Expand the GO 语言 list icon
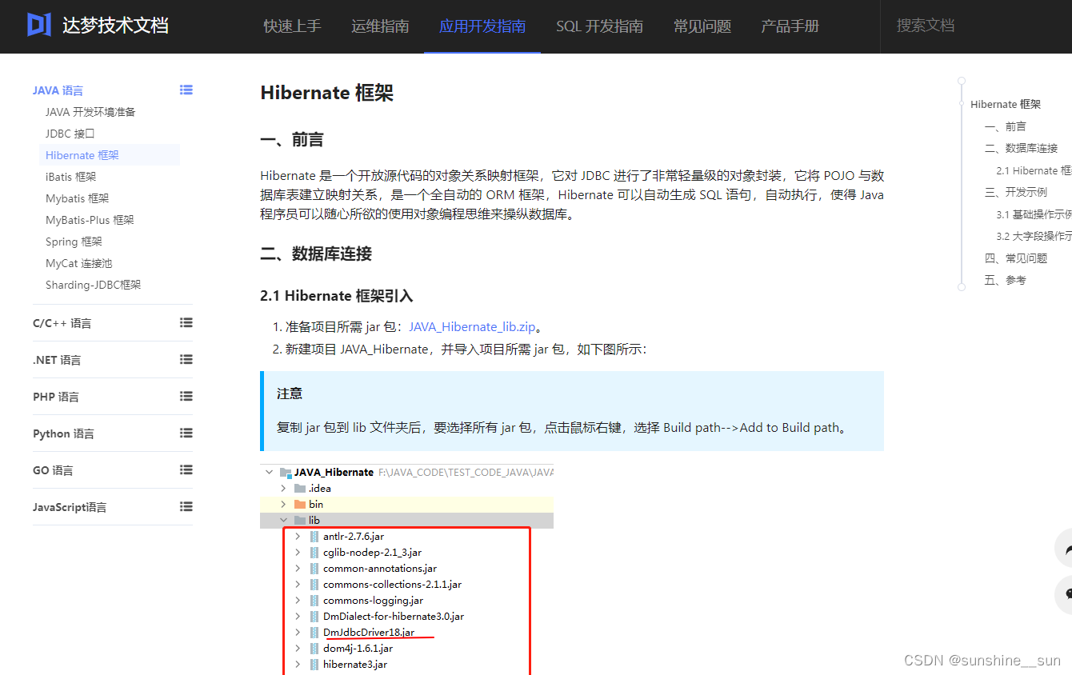This screenshot has height=675, width=1072. [x=186, y=469]
